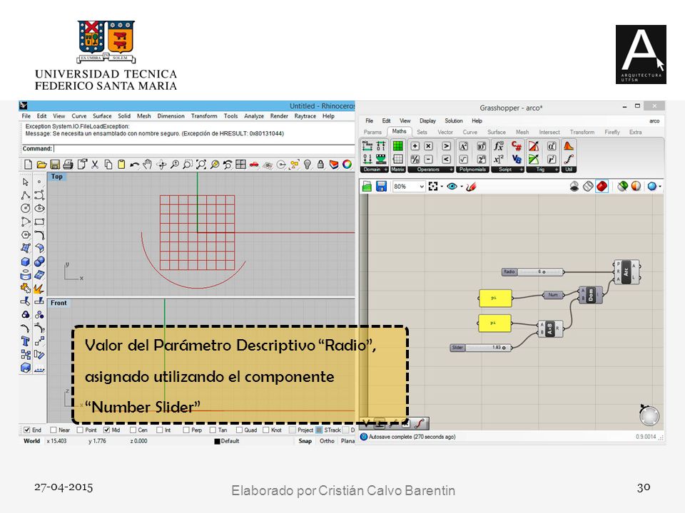Activate the Pan hand tool in Rhino

[x=148, y=165]
